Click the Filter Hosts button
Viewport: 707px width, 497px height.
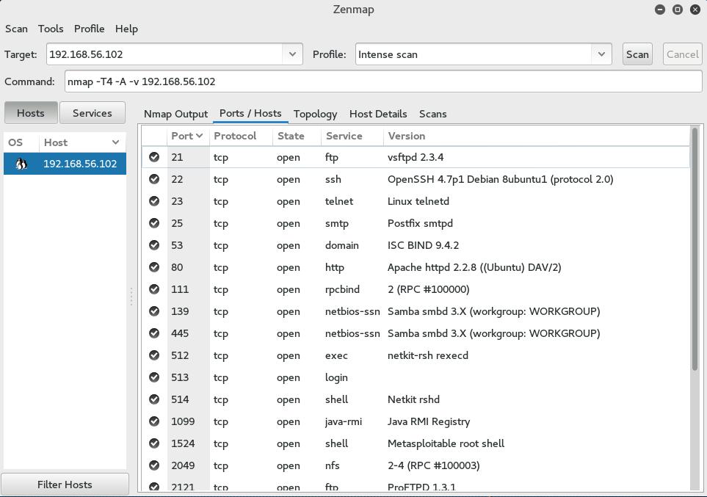(x=65, y=485)
